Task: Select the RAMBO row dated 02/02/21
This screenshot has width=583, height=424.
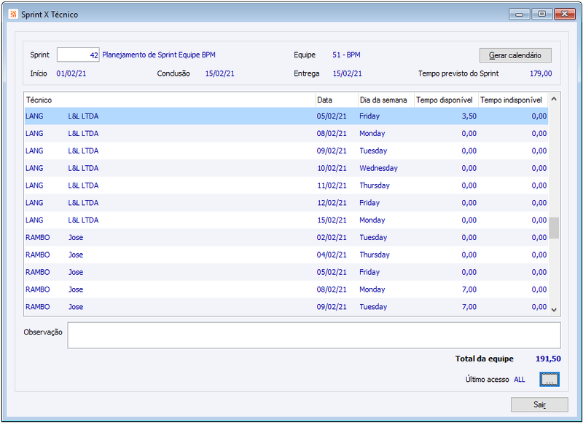Action: pos(286,237)
